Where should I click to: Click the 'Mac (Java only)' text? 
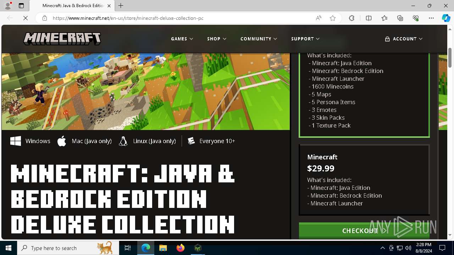pyautogui.click(x=92, y=141)
